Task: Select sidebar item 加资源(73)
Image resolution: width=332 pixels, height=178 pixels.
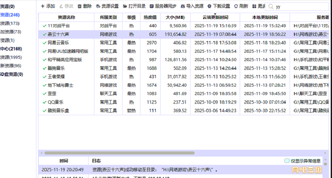Action: [10, 32]
